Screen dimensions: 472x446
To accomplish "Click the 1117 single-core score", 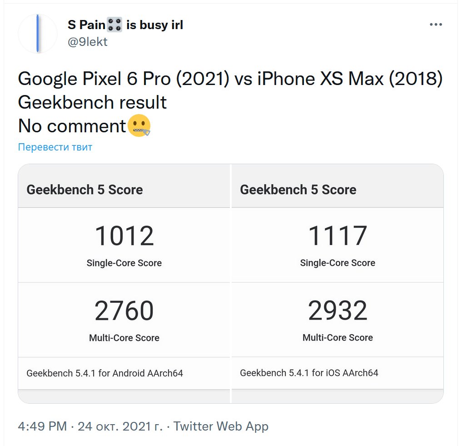I will pos(338,236).
